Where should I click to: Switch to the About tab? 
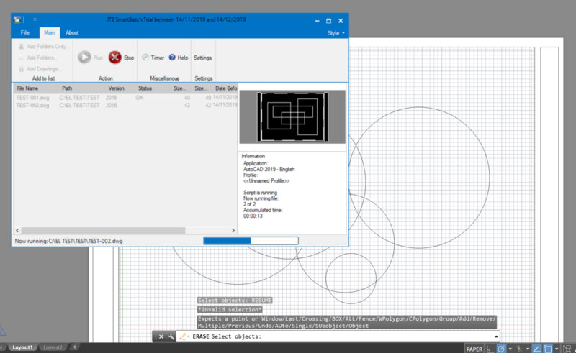tap(72, 33)
